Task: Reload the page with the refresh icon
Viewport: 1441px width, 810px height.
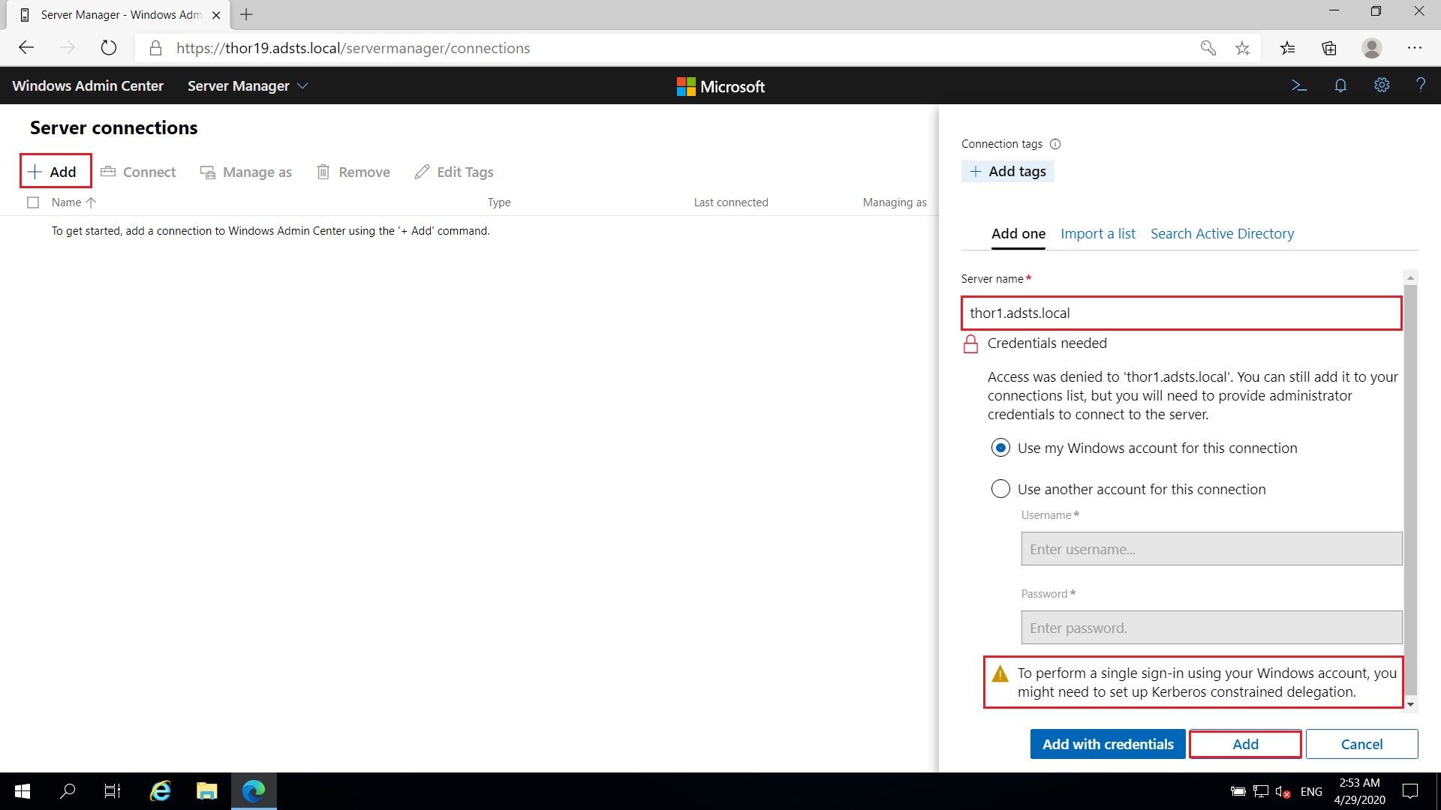Action: click(x=109, y=48)
